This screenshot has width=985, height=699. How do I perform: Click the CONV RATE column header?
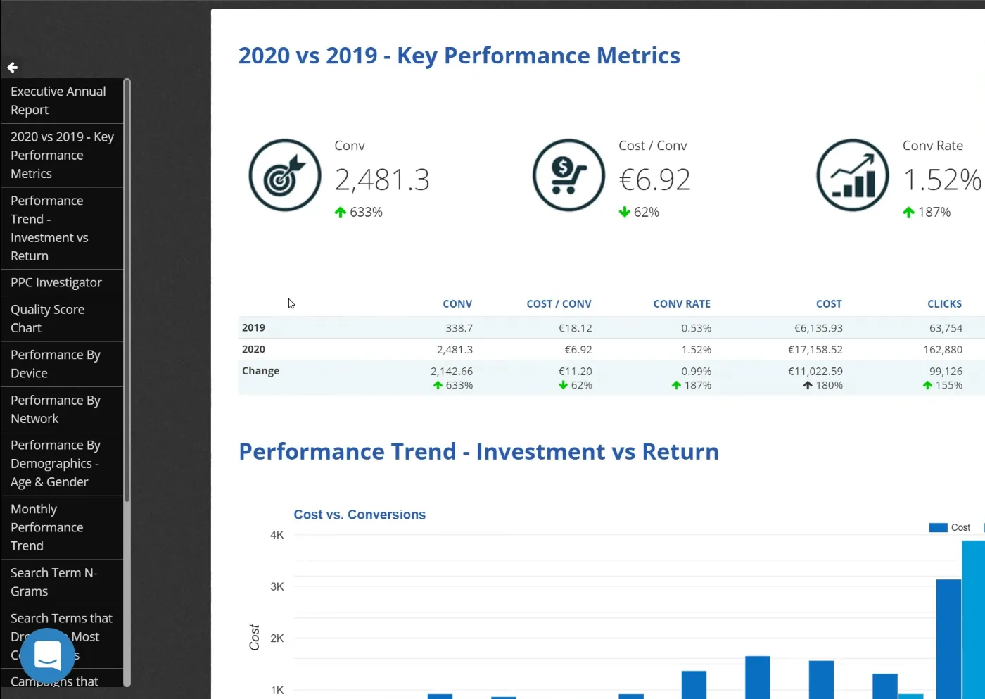coord(682,304)
